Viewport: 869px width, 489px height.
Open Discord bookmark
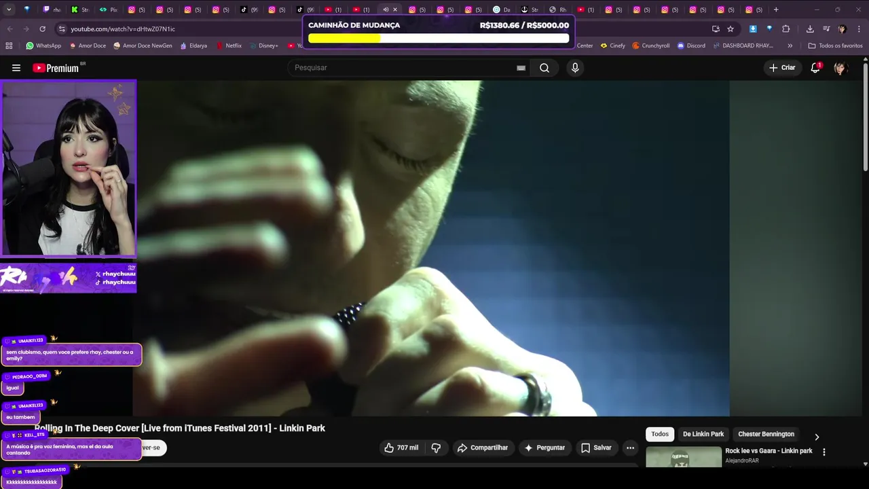(691, 46)
